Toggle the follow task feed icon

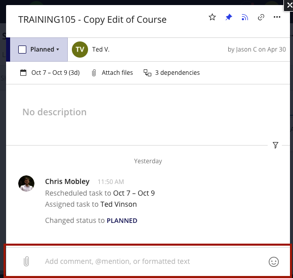click(x=245, y=17)
